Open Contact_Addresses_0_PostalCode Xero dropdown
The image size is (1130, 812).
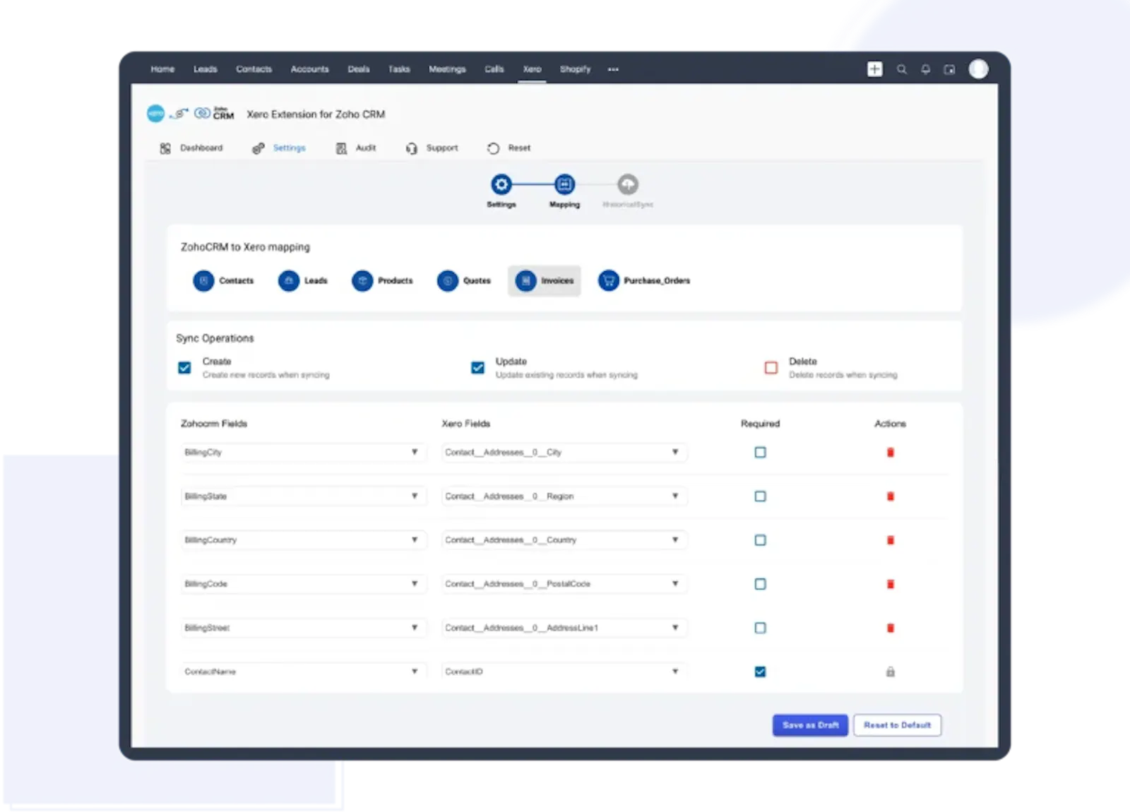(564, 584)
